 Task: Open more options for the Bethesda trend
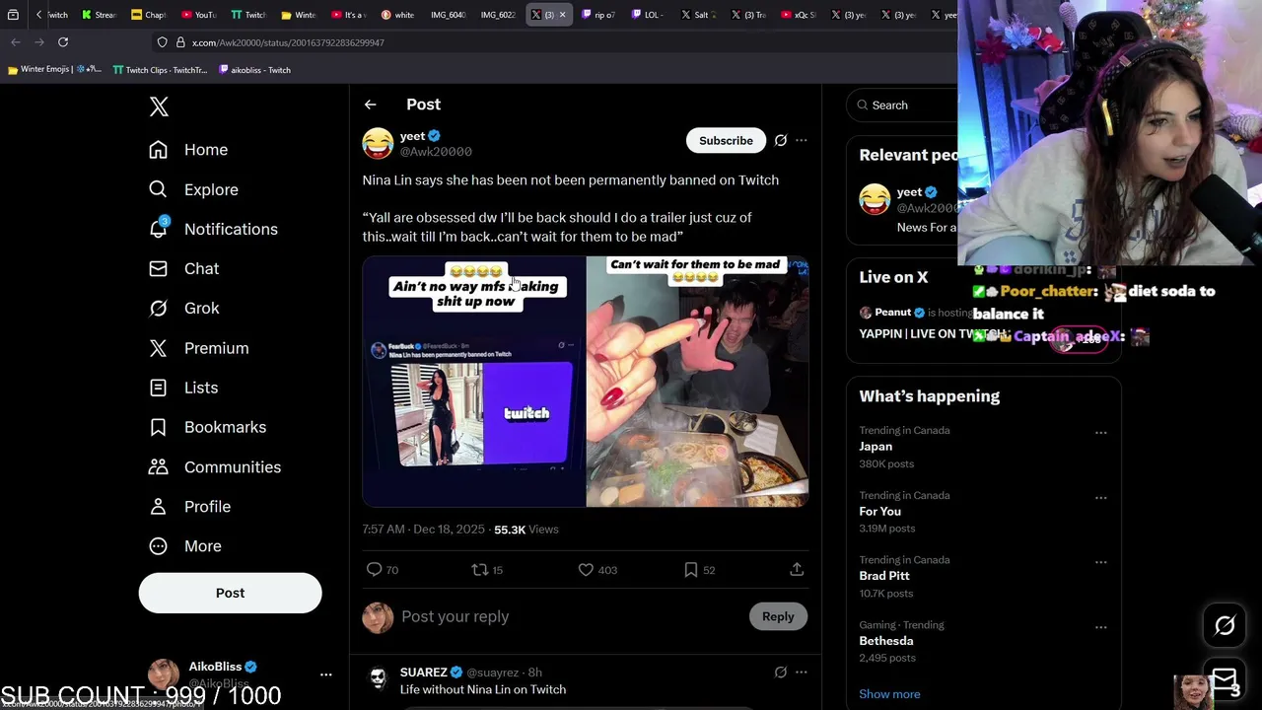click(x=1100, y=627)
